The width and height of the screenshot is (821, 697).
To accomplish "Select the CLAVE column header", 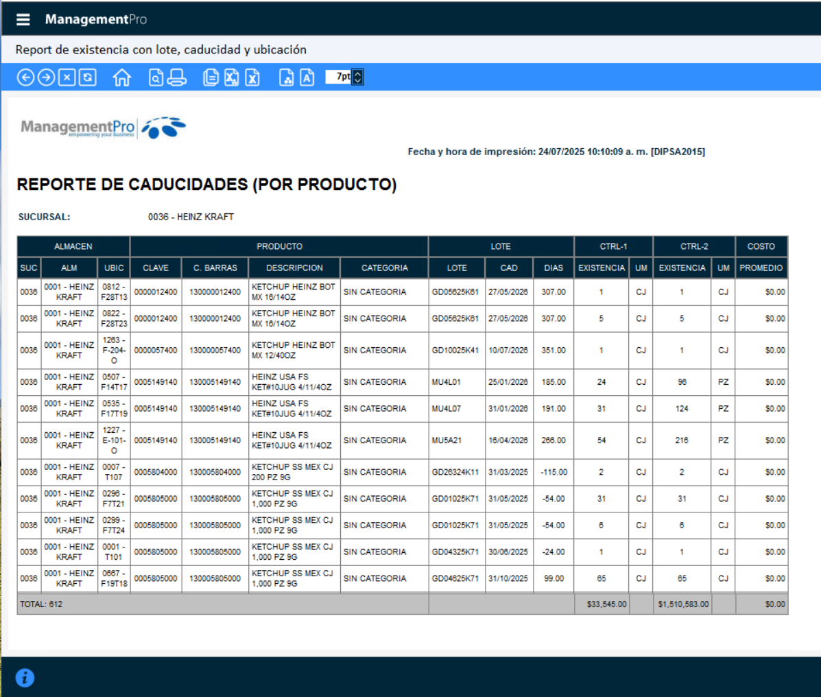I will (x=156, y=268).
